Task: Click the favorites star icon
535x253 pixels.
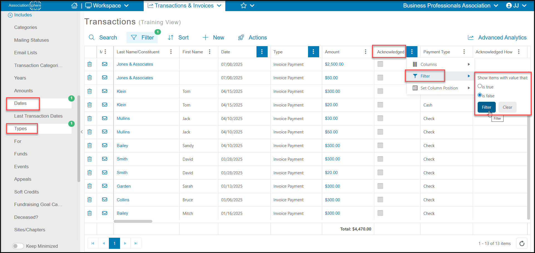Action: pos(243,6)
